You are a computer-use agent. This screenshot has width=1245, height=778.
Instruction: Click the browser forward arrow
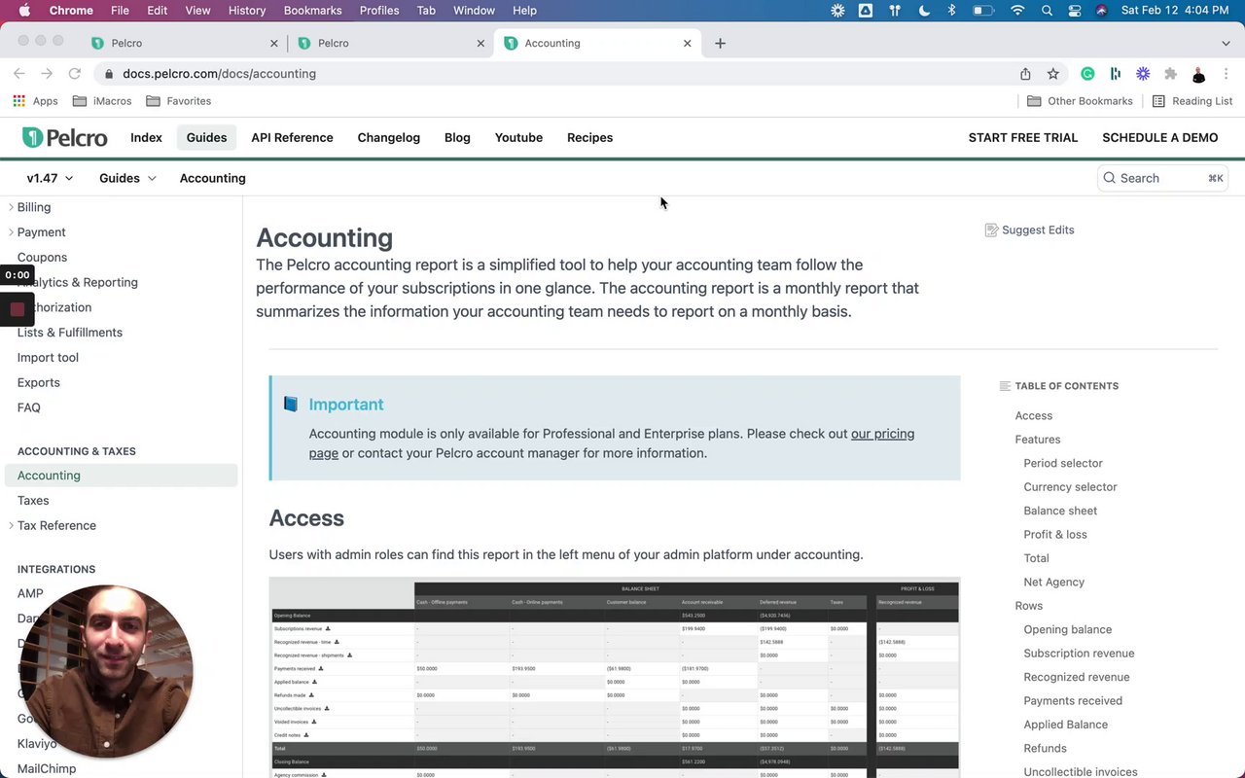[x=47, y=74]
